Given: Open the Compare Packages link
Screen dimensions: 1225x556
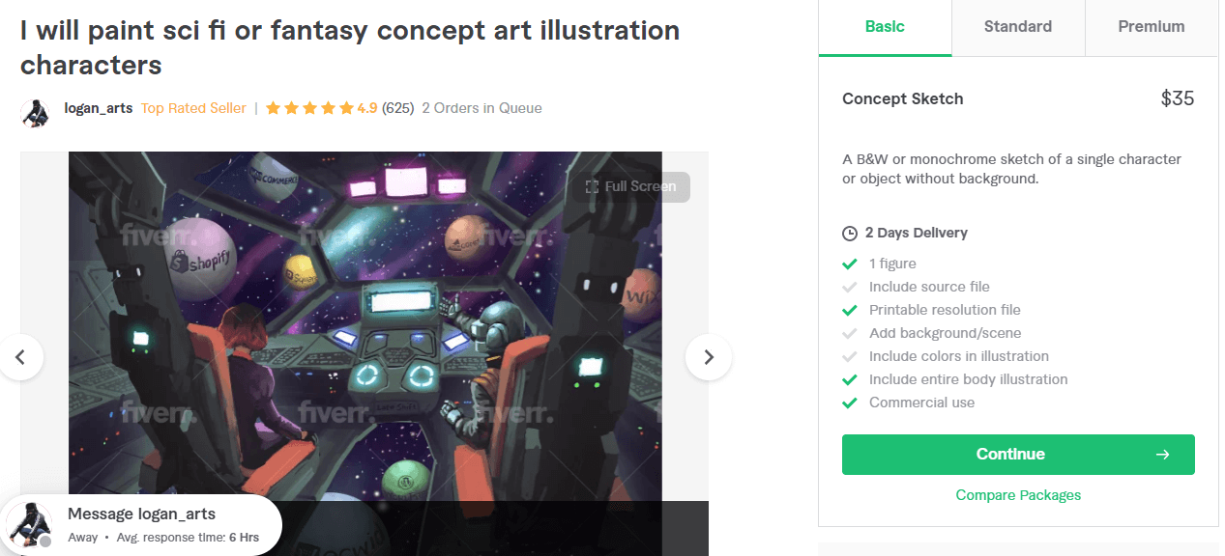Looking at the screenshot, I should click(1018, 495).
